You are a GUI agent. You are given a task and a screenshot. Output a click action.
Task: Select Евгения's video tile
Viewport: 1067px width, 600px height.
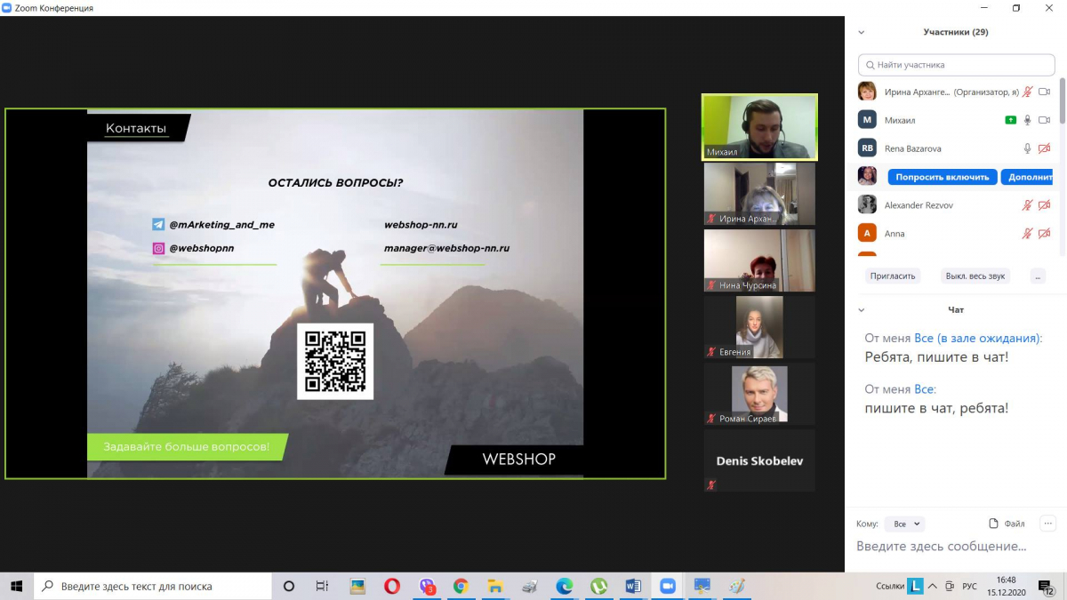pos(759,327)
